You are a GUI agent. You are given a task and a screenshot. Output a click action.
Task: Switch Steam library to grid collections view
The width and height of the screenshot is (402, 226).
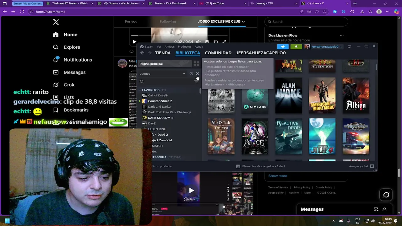[196, 64]
